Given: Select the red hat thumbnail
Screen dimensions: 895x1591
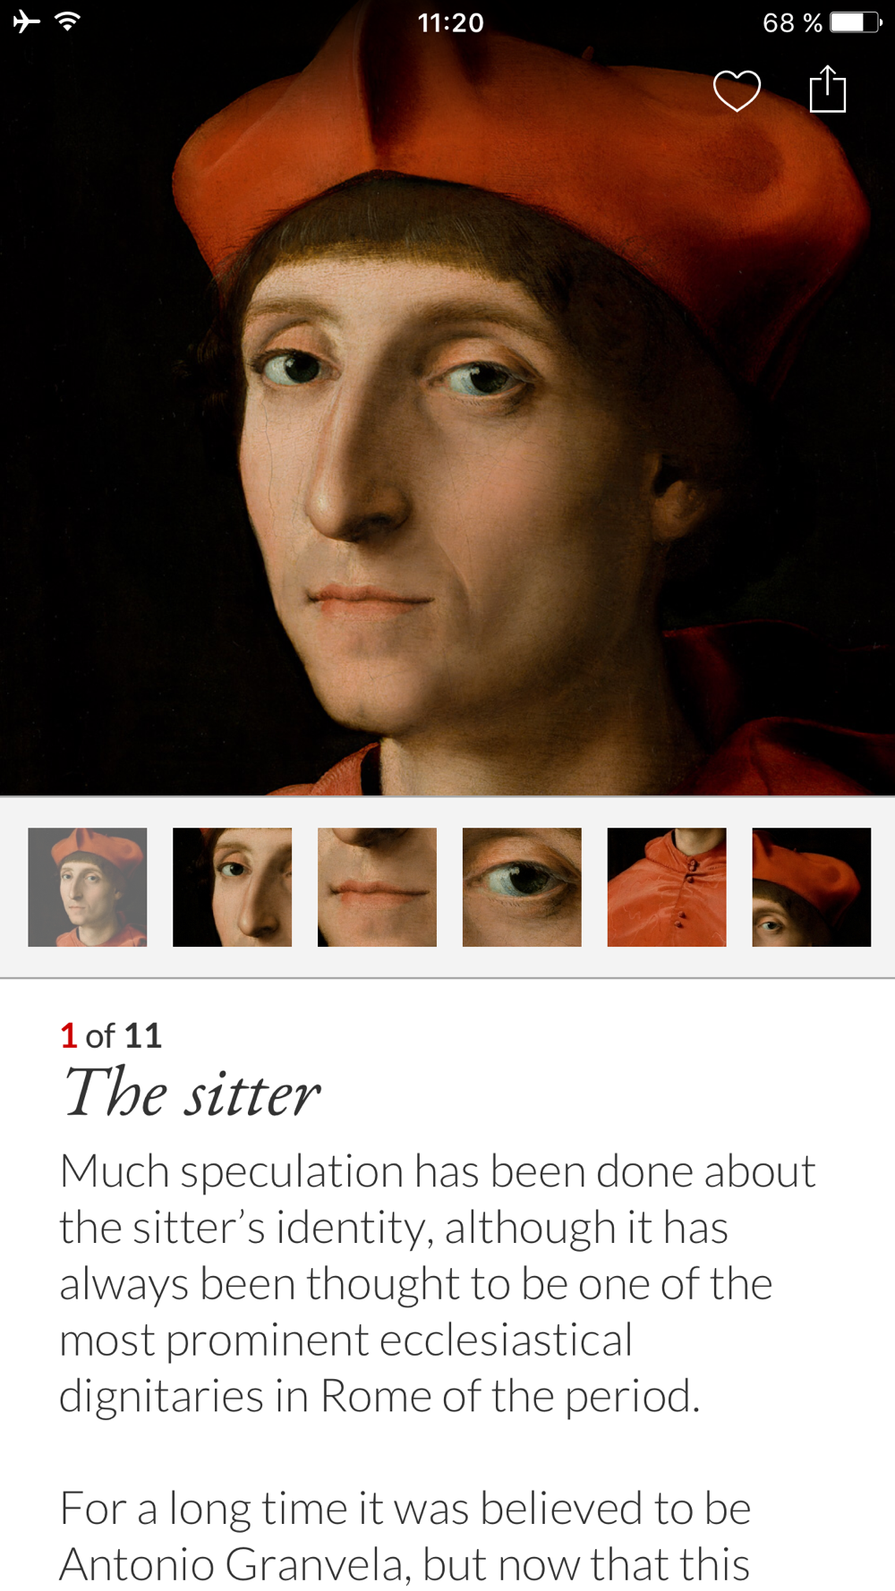Looking at the screenshot, I should 812,887.
